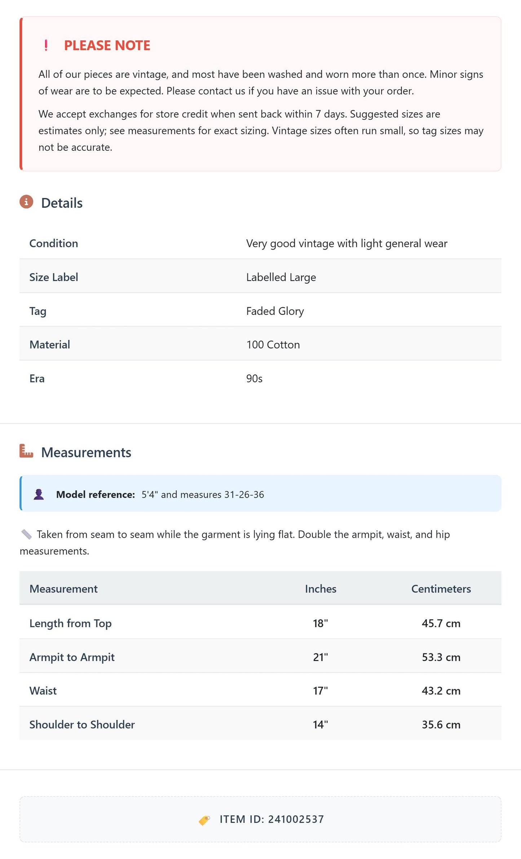Viewport: 521px width, 859px height.
Task: Click the model reference person icon
Action: click(39, 494)
